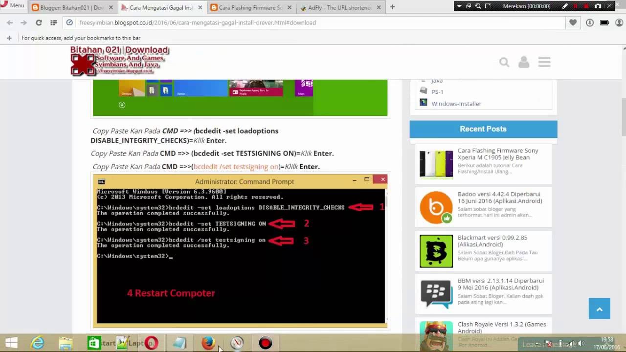Select the recorder pencil draw tool
This screenshot has width=626, height=352.
coord(565,6)
